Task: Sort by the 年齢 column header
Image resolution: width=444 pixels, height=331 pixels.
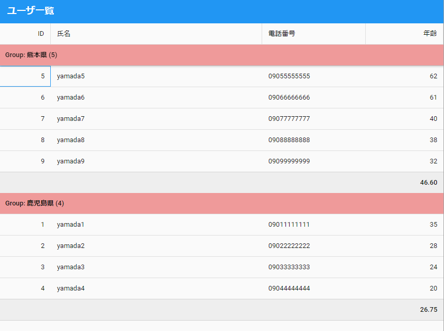Action: 404,34
